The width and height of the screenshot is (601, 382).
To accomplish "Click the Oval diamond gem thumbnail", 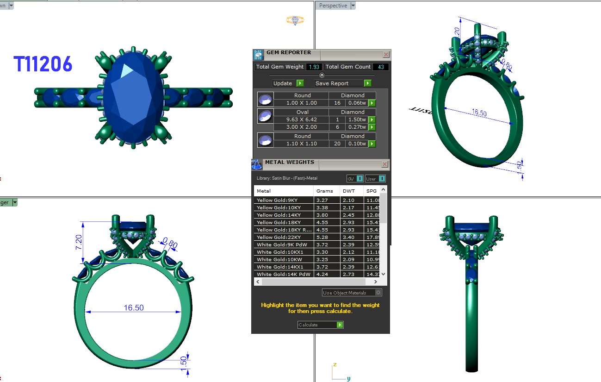I will point(265,116).
